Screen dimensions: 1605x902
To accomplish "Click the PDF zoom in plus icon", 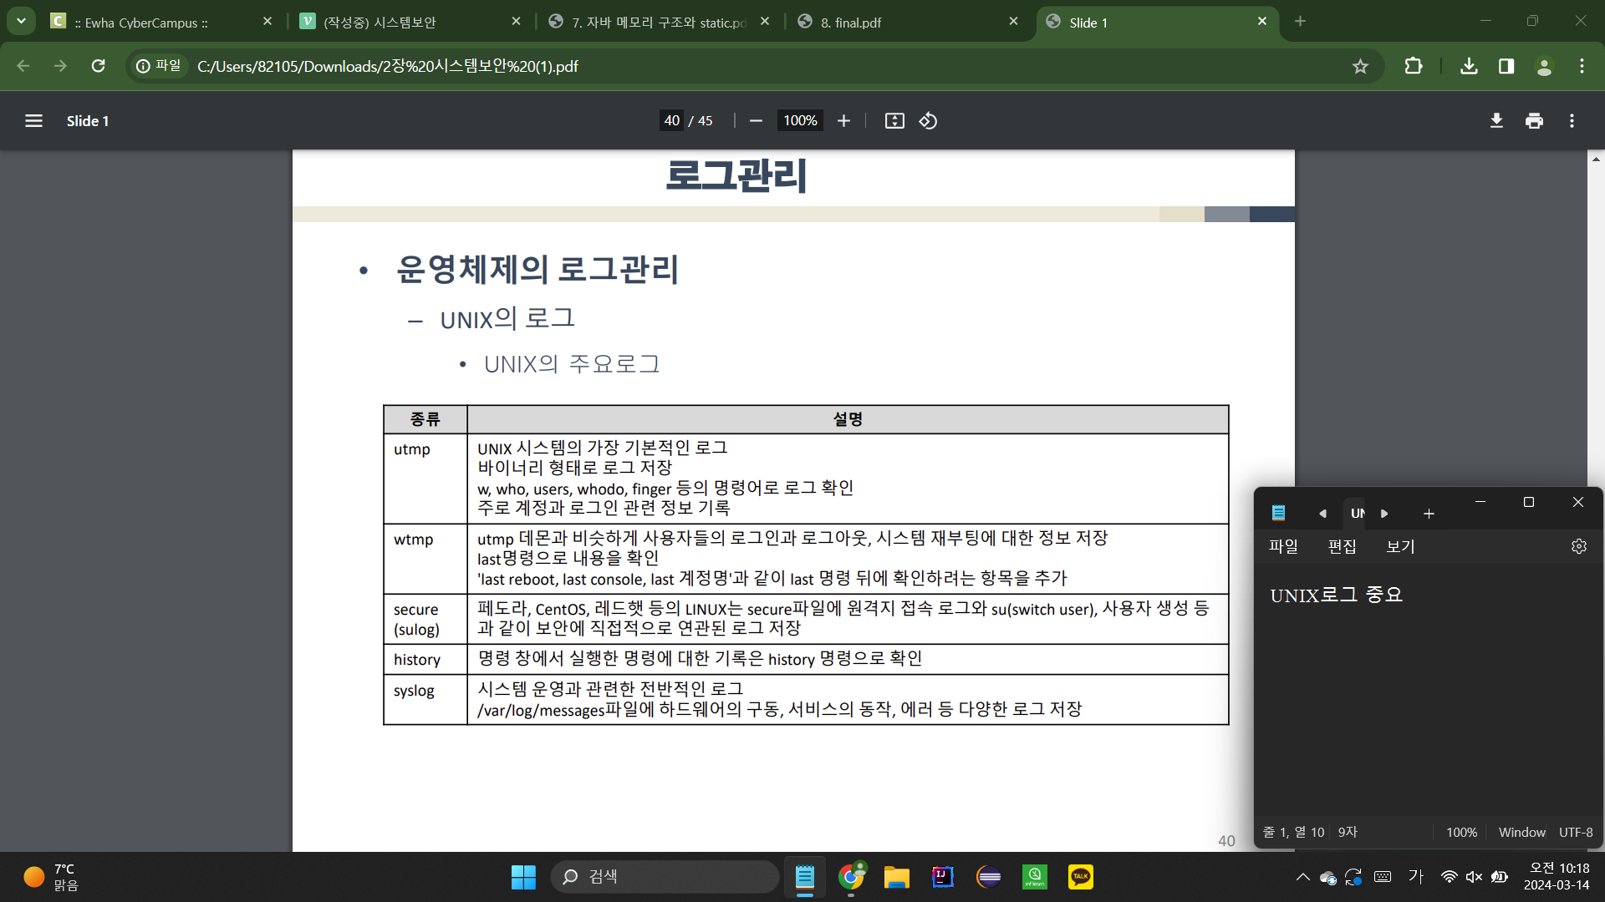I will pyautogui.click(x=843, y=121).
